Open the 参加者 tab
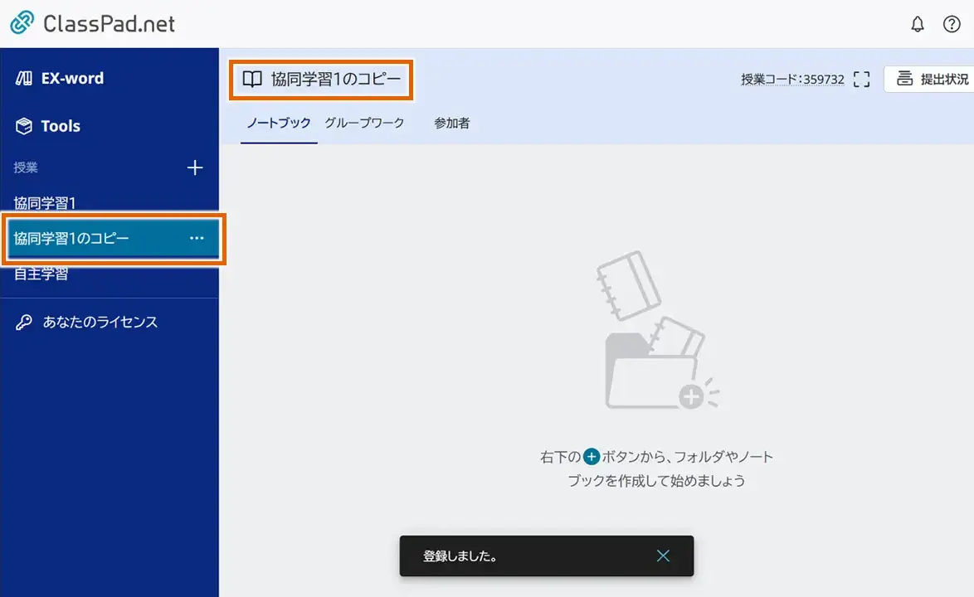 click(452, 124)
